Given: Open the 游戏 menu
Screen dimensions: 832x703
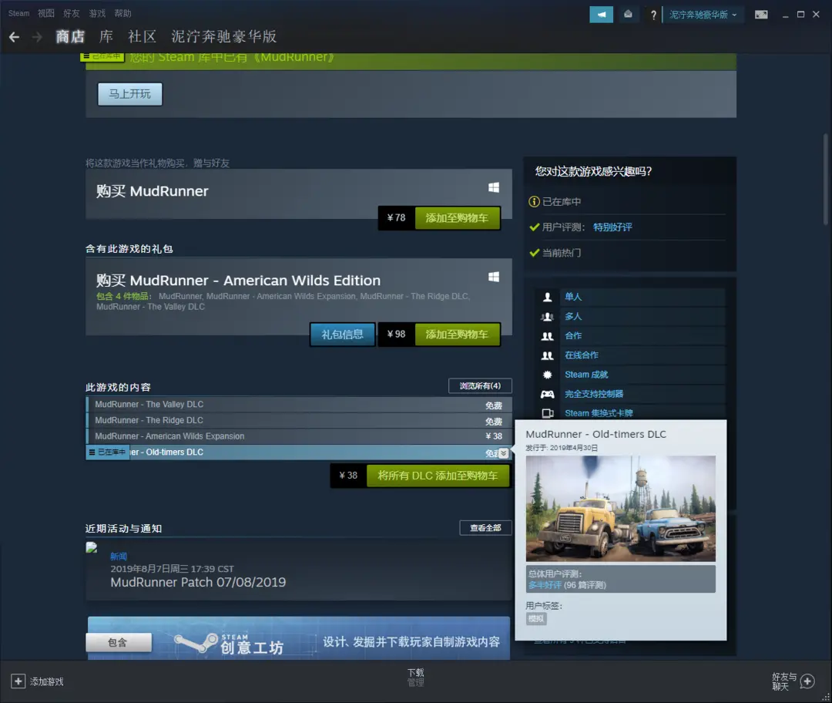Looking at the screenshot, I should tap(97, 13).
